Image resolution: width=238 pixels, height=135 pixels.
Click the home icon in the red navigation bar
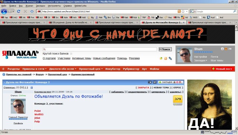(x=3, y=69)
